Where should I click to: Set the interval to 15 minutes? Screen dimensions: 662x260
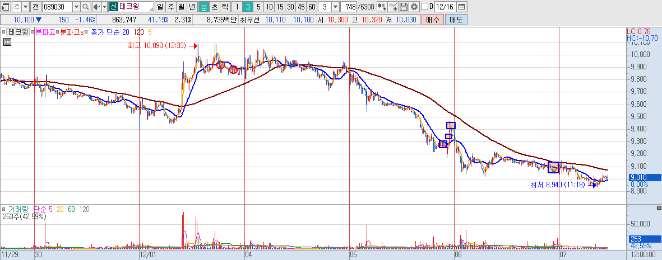[280, 7]
